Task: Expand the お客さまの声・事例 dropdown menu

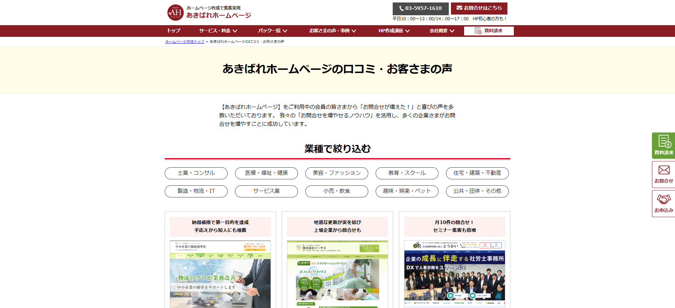Action: [x=332, y=31]
